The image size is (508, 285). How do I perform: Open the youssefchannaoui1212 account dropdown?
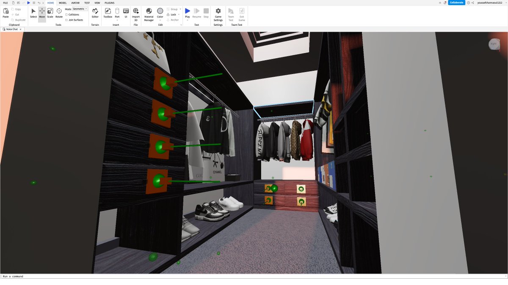click(x=491, y=3)
